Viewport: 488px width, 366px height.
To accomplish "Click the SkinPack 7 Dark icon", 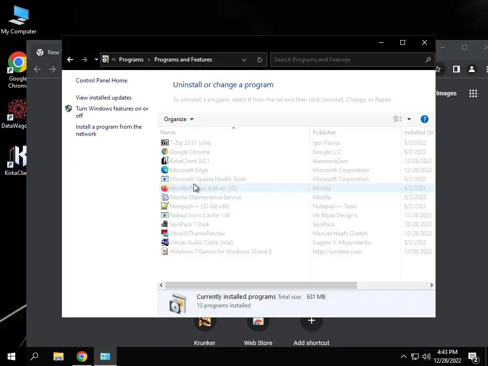I will click(164, 224).
